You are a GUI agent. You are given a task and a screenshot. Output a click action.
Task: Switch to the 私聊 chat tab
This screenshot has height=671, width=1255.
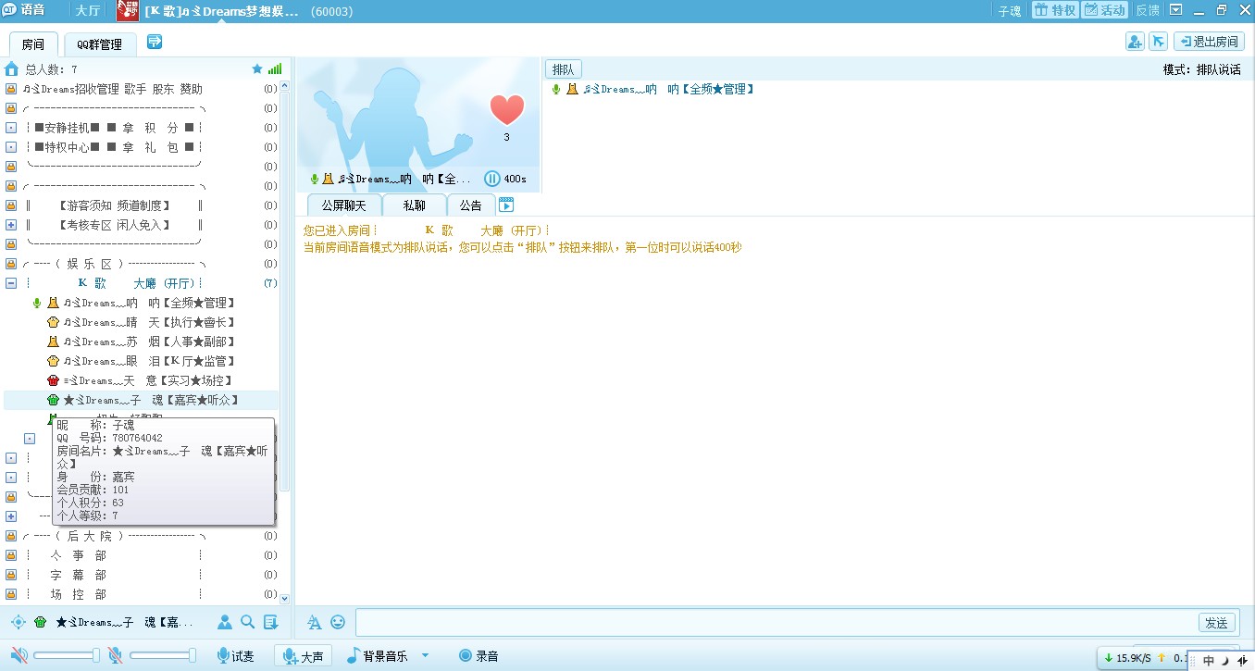click(413, 205)
